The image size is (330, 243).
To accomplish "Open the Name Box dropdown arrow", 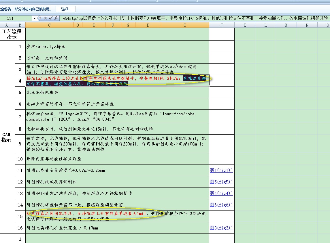I will 35,18.
